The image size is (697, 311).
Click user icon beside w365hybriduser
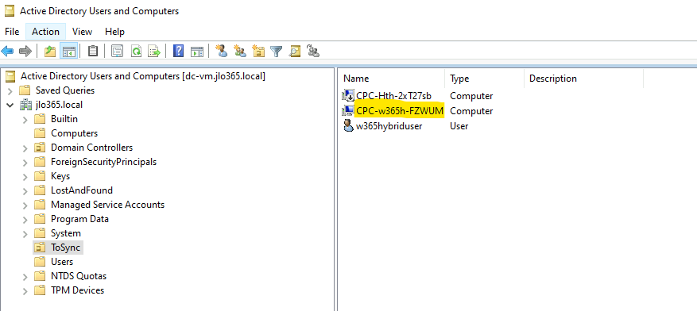348,125
